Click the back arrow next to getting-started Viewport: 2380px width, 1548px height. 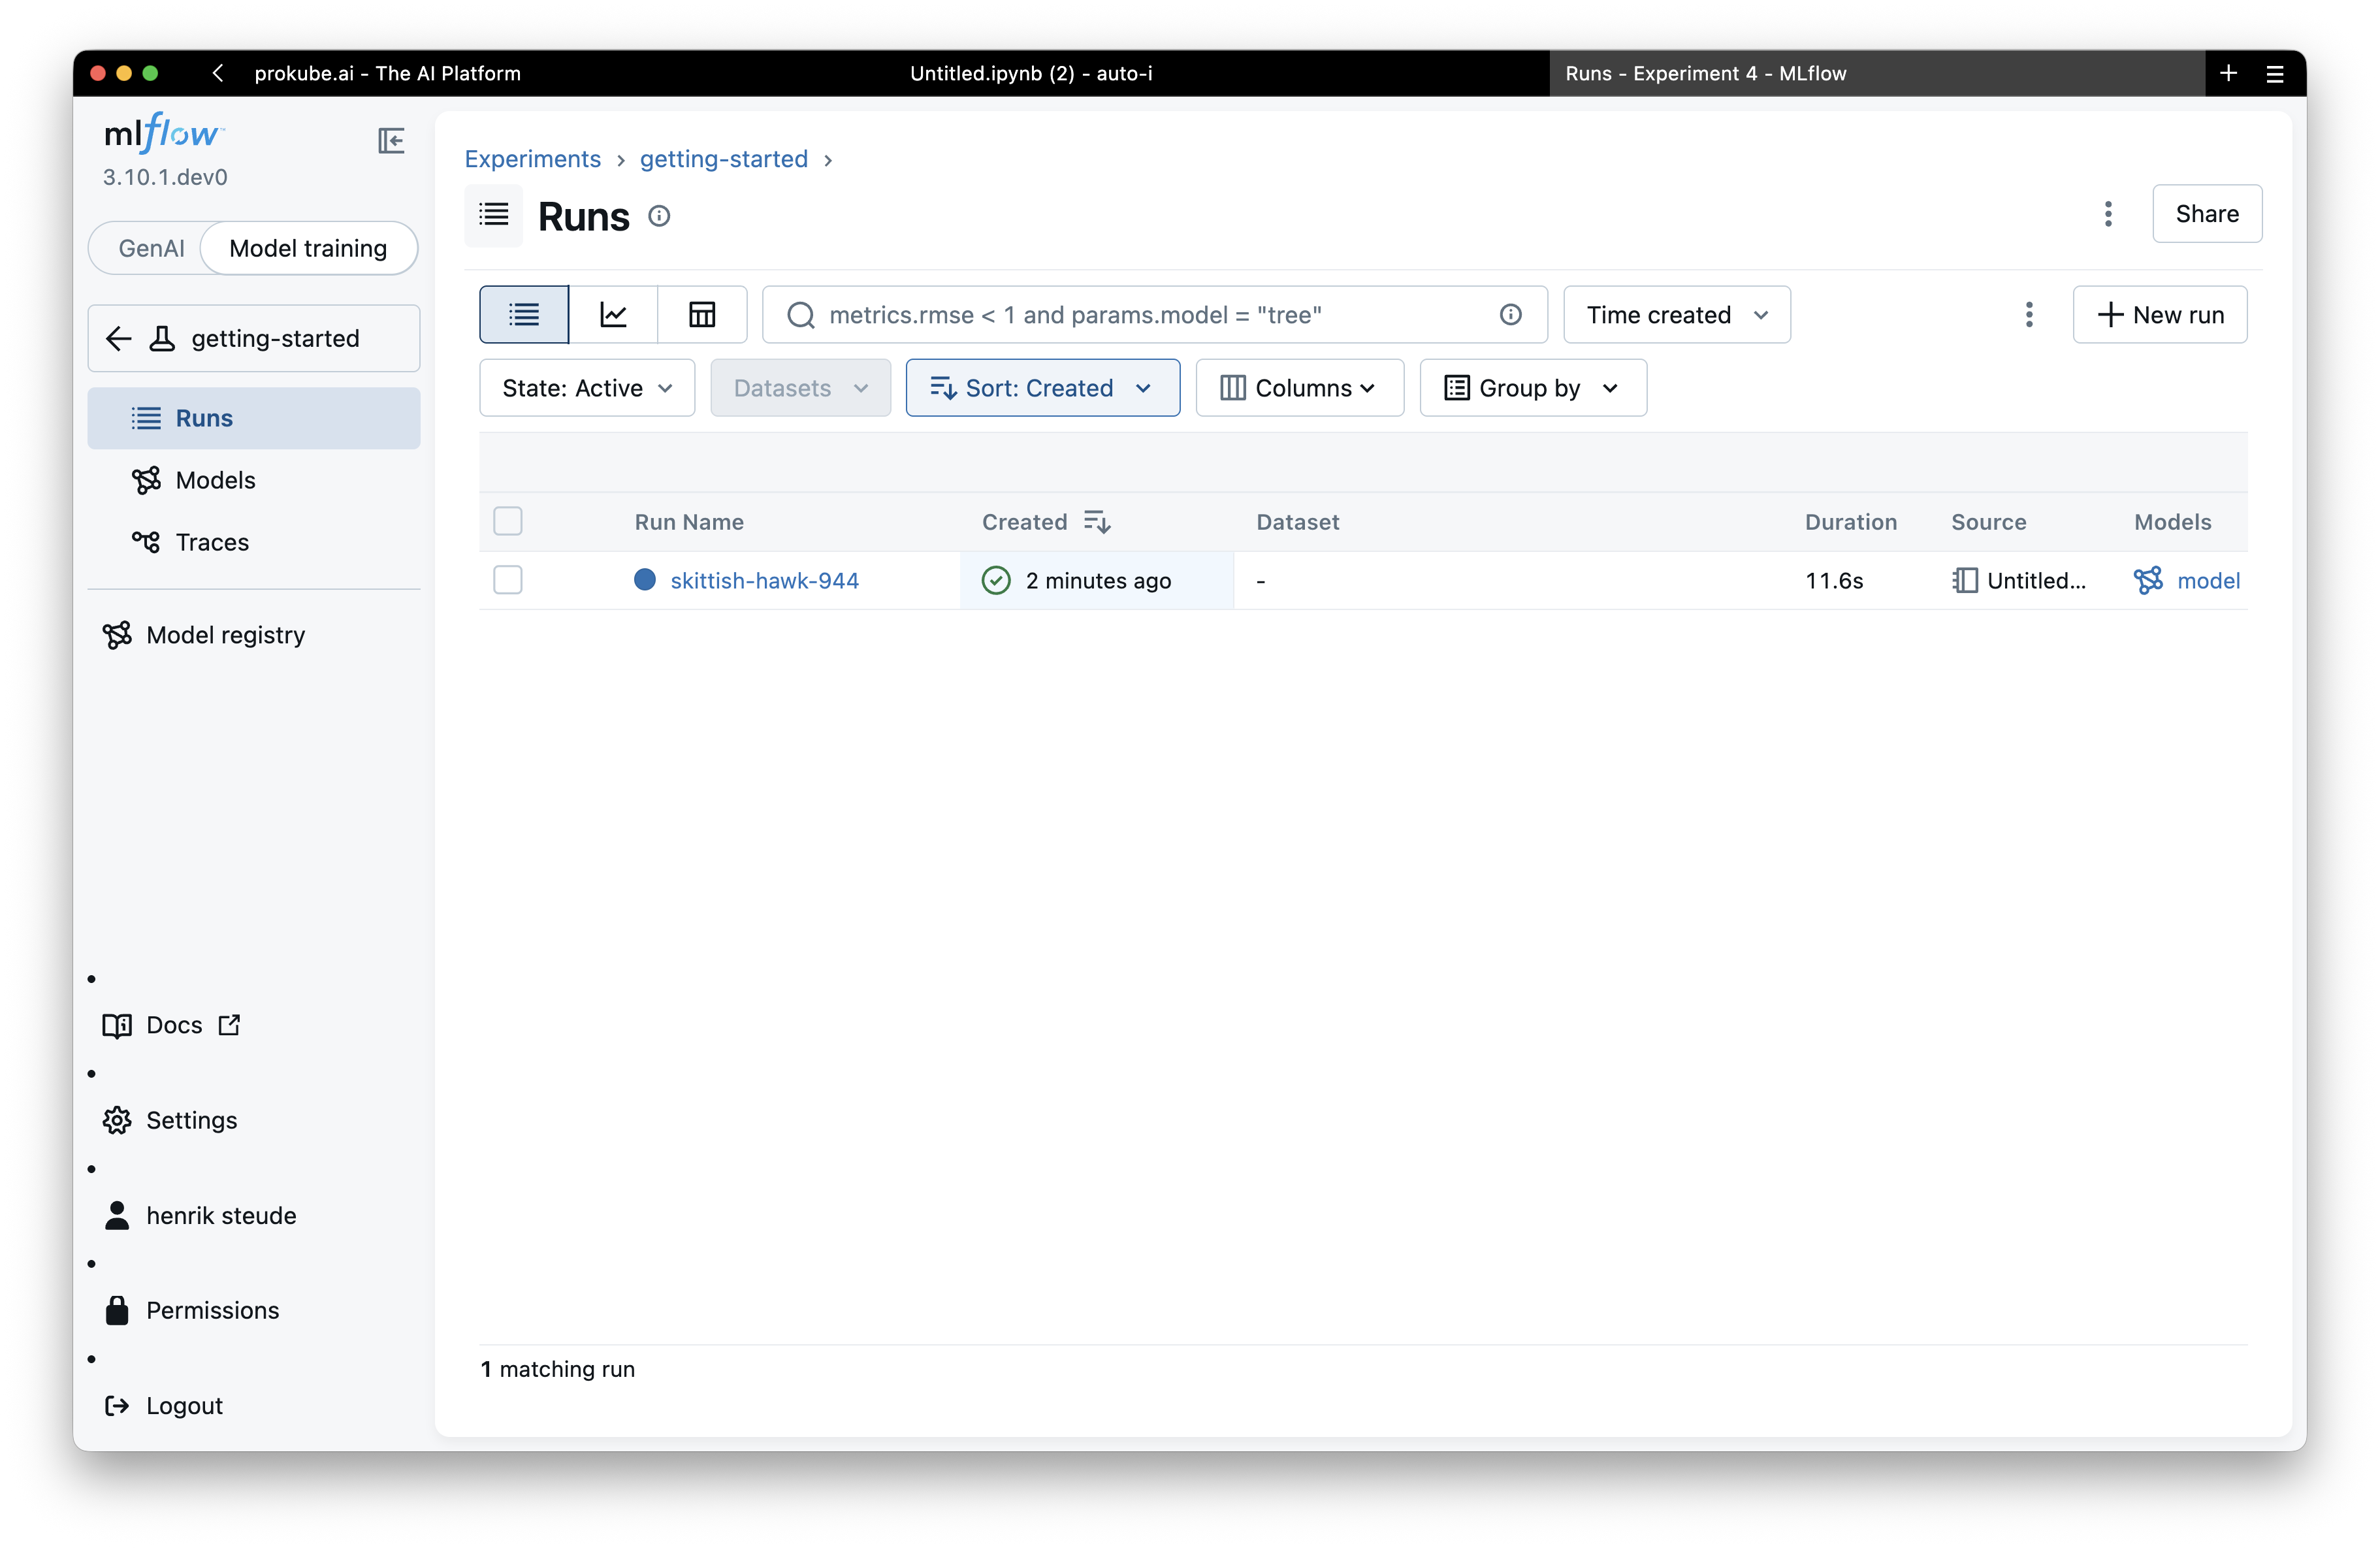click(119, 339)
